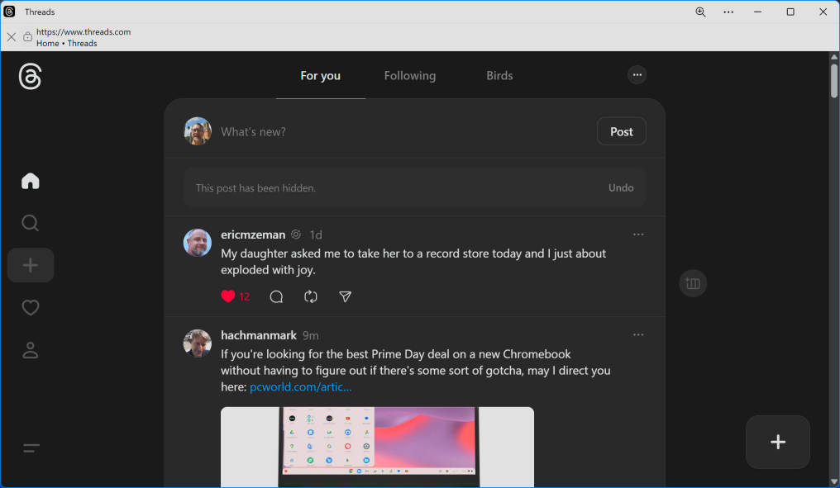Open Search from the sidebar magnifier icon
840x488 pixels.
point(31,224)
